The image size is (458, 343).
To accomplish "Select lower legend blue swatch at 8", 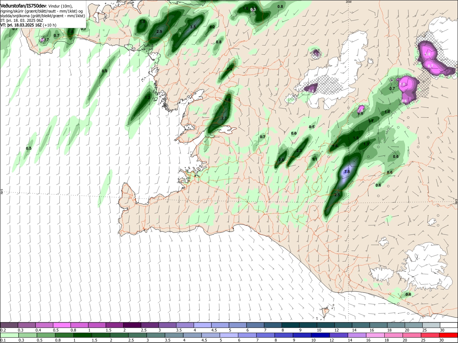I will pyautogui.click(x=284, y=335).
